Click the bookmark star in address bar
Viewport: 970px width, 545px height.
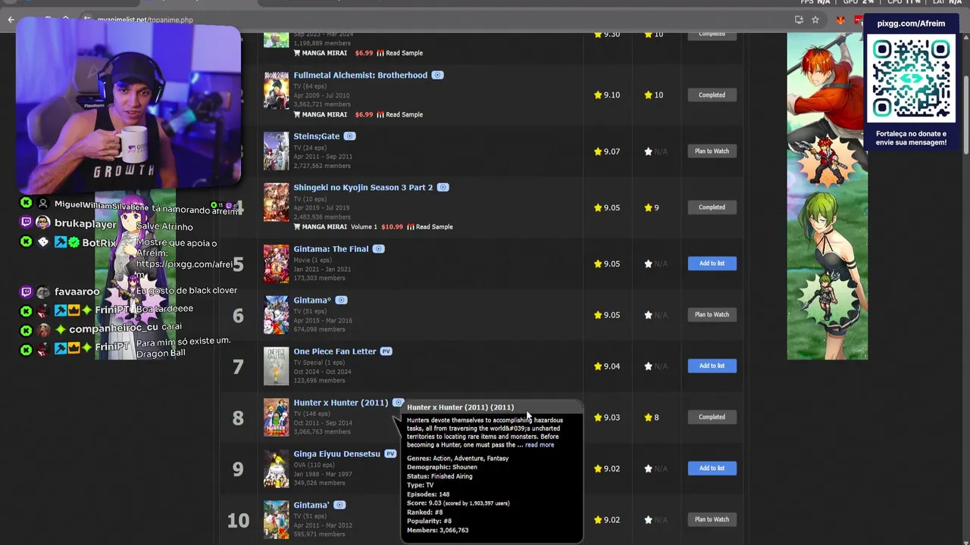tap(815, 20)
